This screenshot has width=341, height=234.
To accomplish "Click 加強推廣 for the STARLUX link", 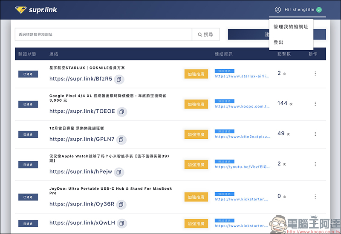I will tap(196, 74).
